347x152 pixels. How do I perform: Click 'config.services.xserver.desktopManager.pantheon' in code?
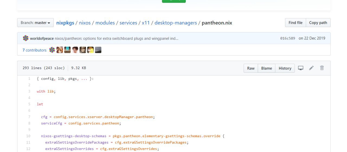pyautogui.click(x=104, y=117)
